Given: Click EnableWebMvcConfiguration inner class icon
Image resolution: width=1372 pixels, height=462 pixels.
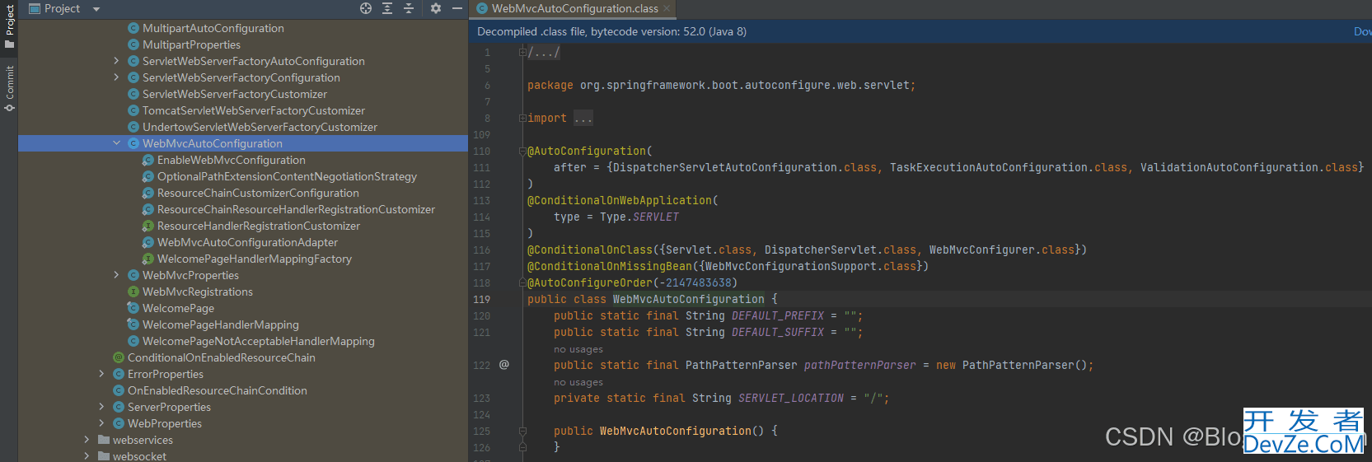Looking at the screenshot, I should 148,160.
